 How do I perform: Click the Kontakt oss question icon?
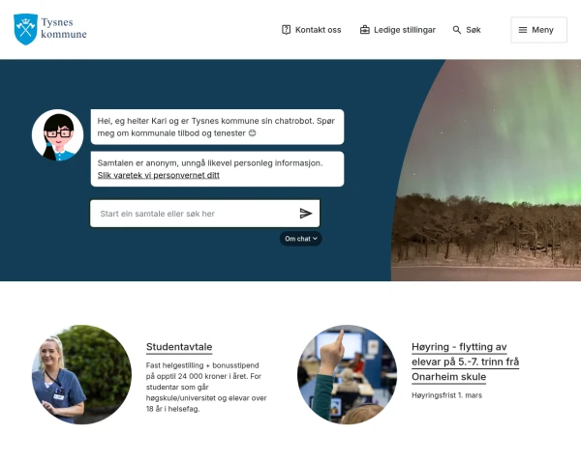coord(286,30)
